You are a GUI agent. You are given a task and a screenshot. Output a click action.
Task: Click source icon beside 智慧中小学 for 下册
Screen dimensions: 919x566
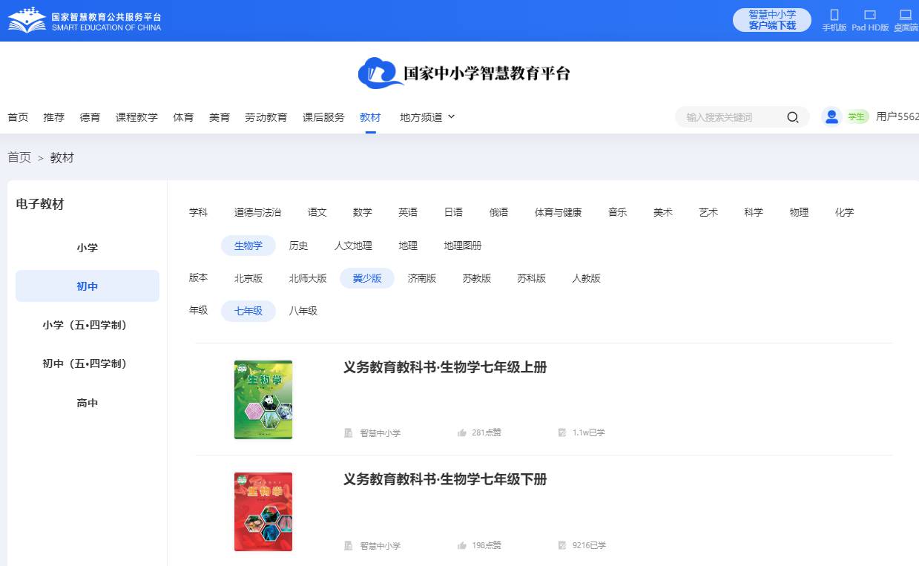[349, 545]
